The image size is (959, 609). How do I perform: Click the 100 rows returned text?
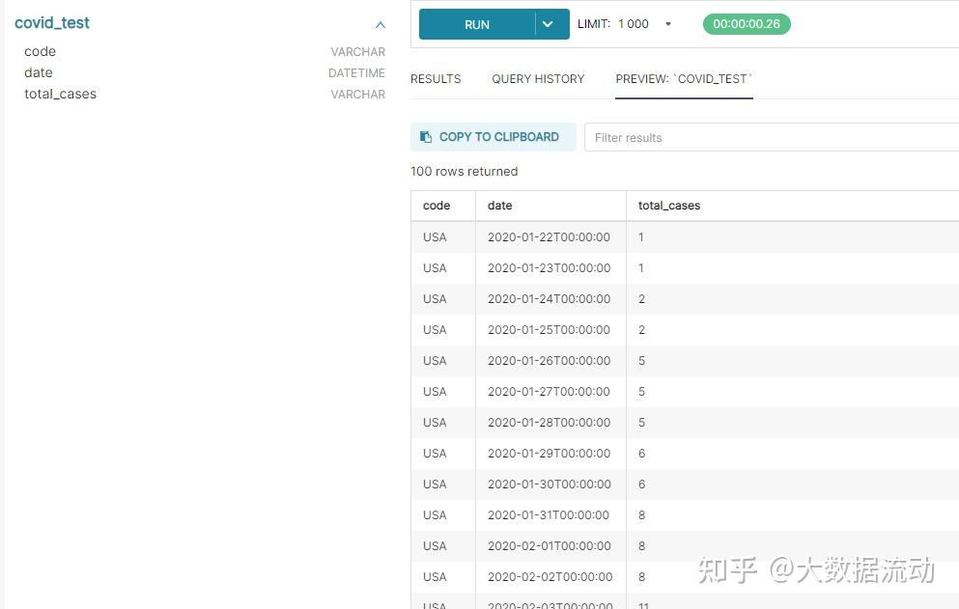tap(464, 171)
